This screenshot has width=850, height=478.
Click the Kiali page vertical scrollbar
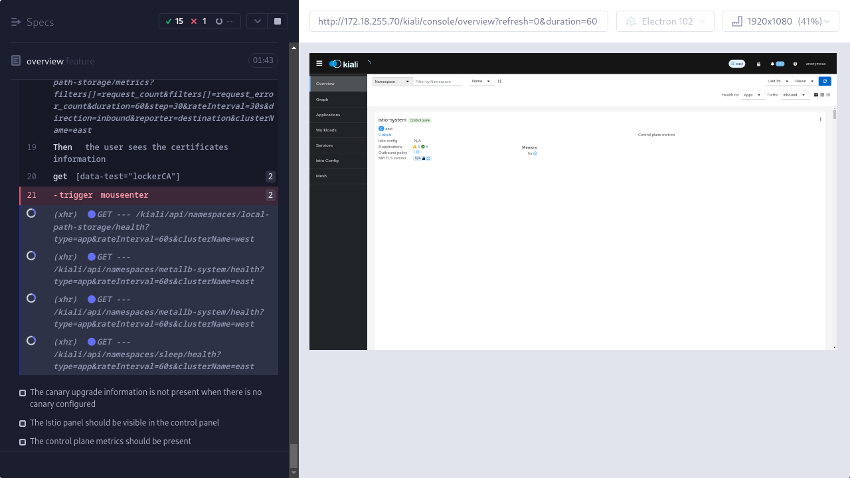click(835, 114)
